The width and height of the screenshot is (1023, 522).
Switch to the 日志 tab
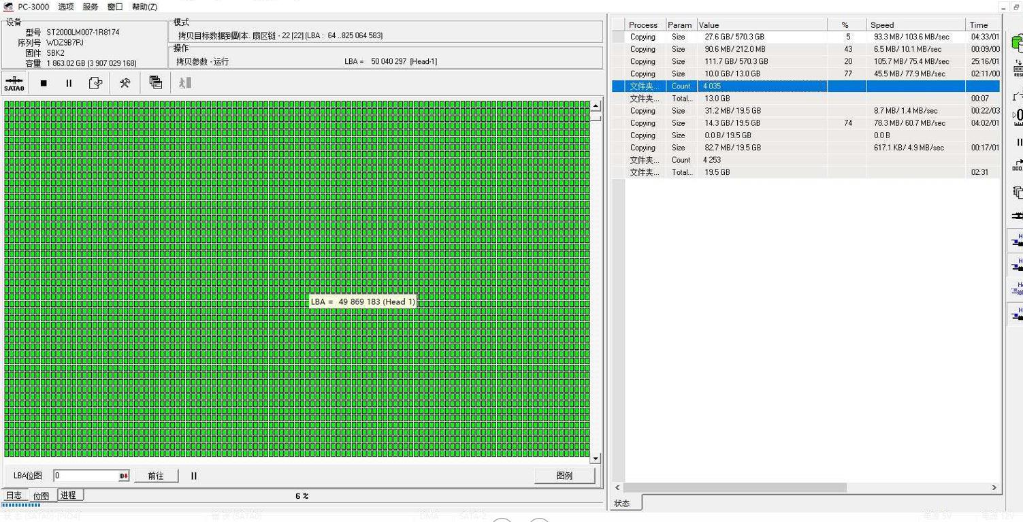tap(14, 495)
